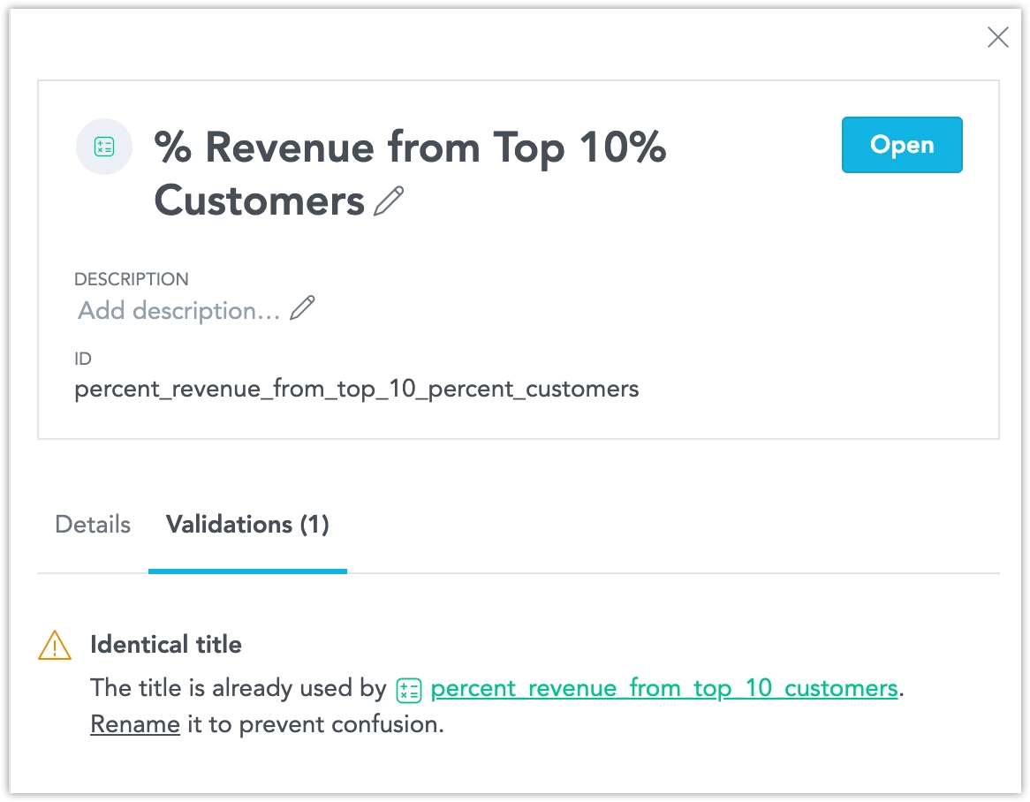
Task: Click the Rename link
Action: [x=135, y=725]
